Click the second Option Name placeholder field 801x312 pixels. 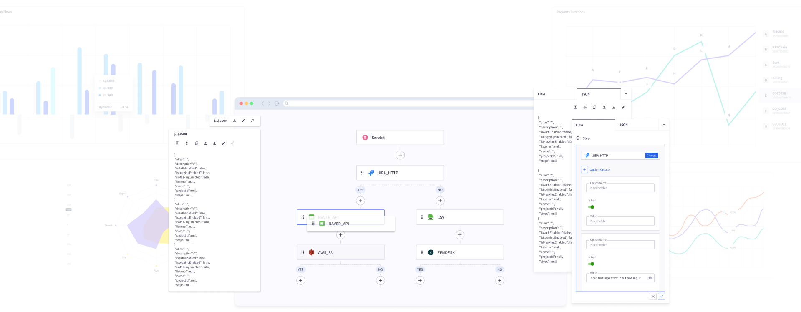coord(620,245)
